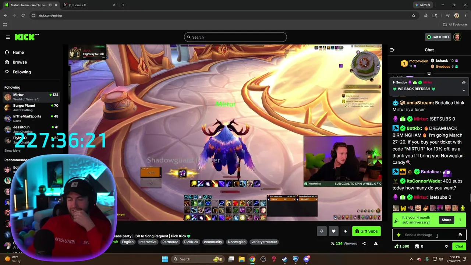Expand the pinned WE BACK REFRESH message
This screenshot has height=265, width=471.
click(x=464, y=90)
